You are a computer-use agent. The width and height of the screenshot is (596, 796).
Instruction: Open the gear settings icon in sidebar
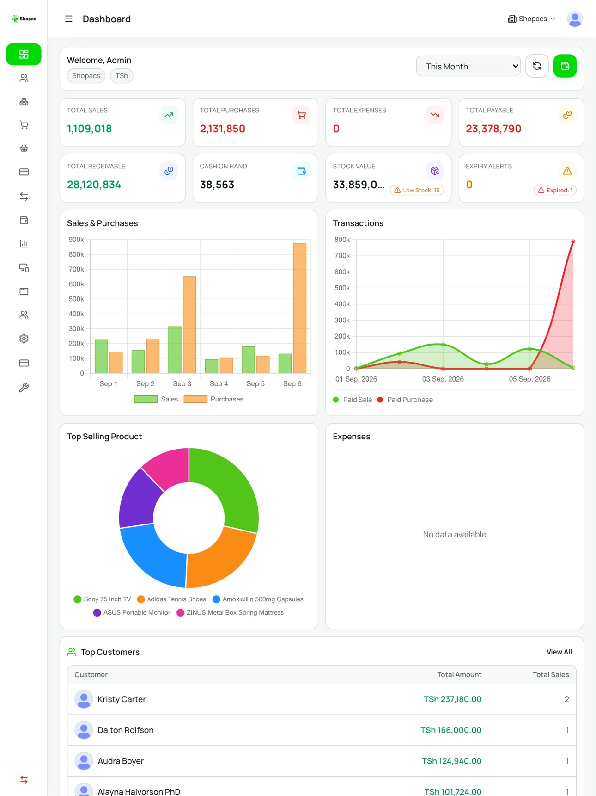24,339
